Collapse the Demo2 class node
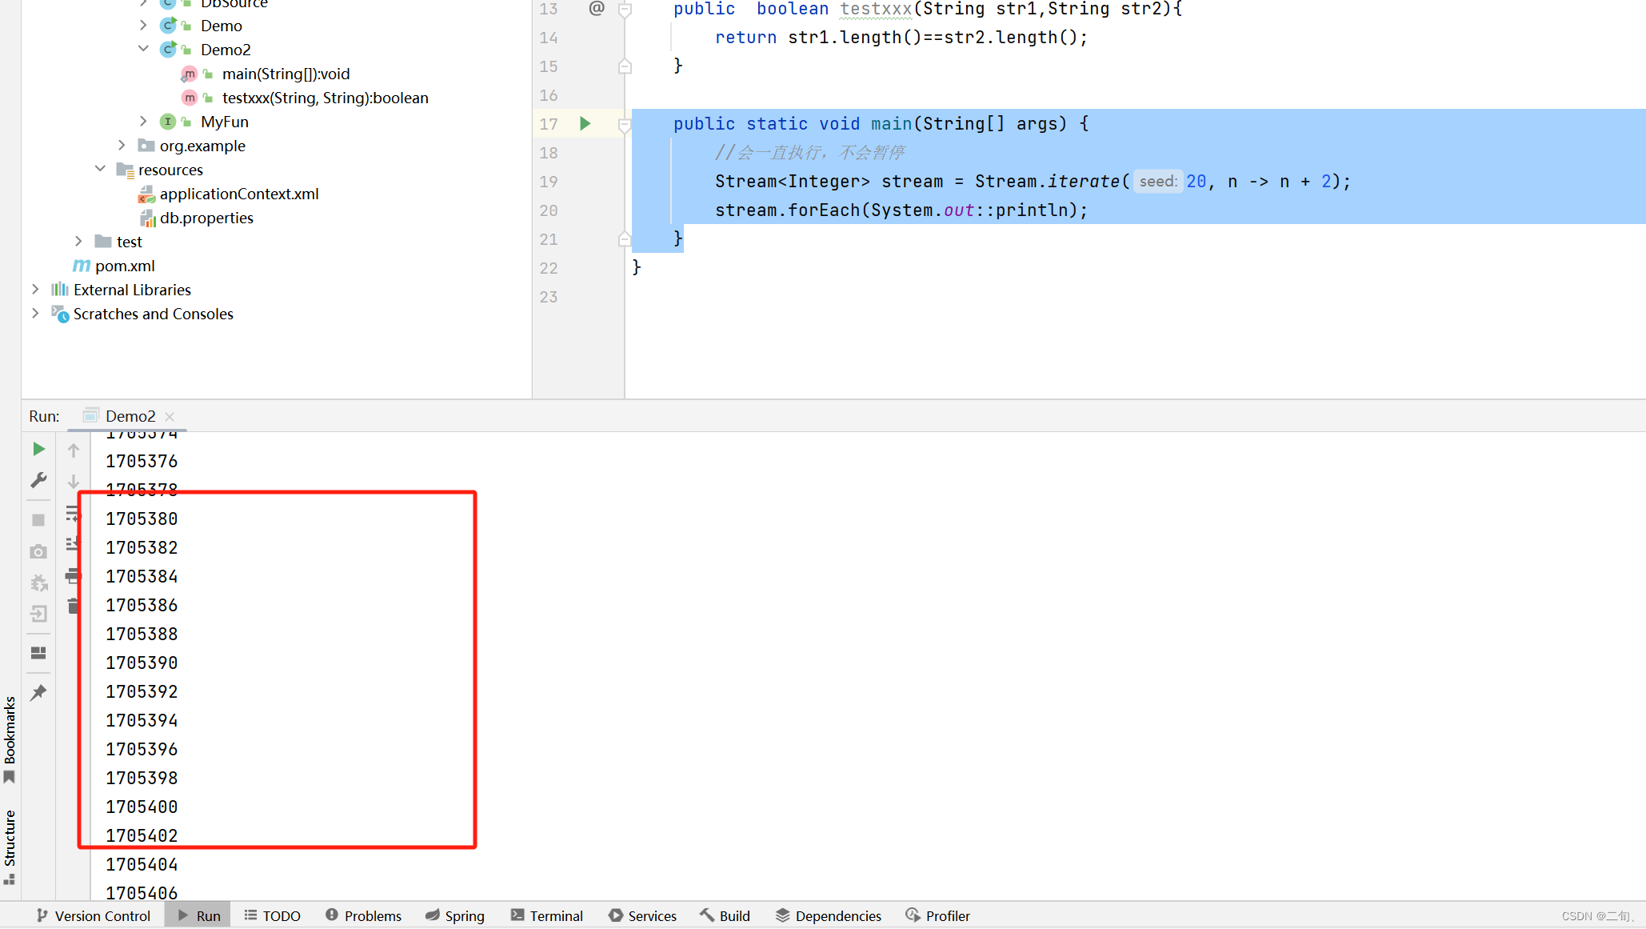 click(143, 49)
